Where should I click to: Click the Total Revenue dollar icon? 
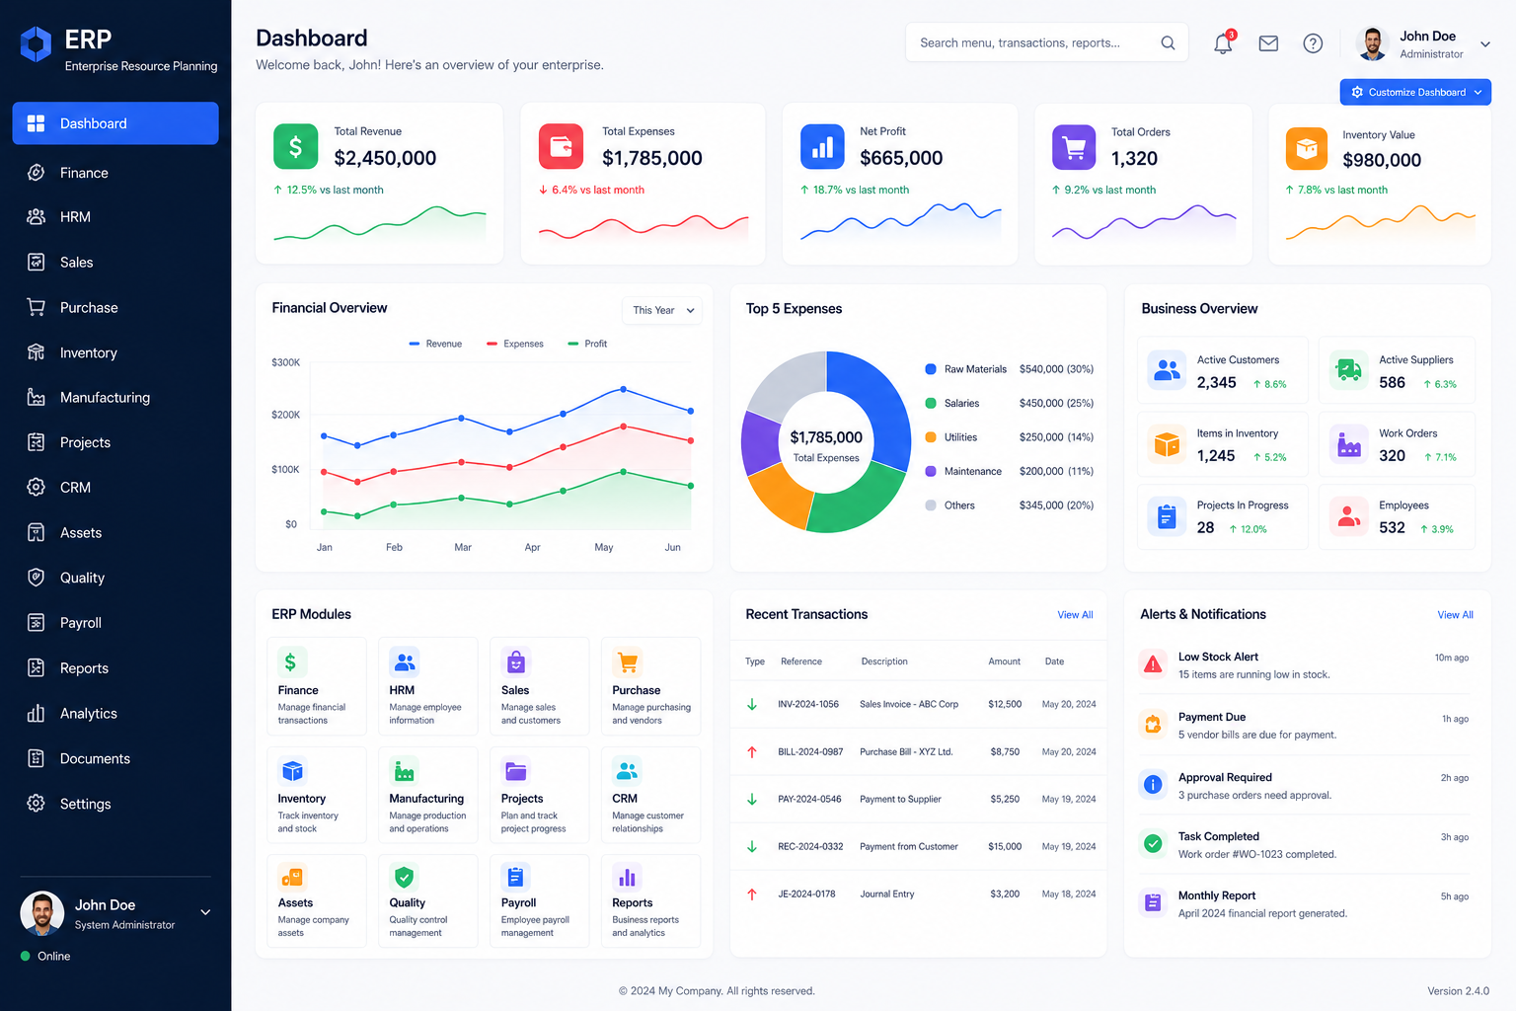295,147
